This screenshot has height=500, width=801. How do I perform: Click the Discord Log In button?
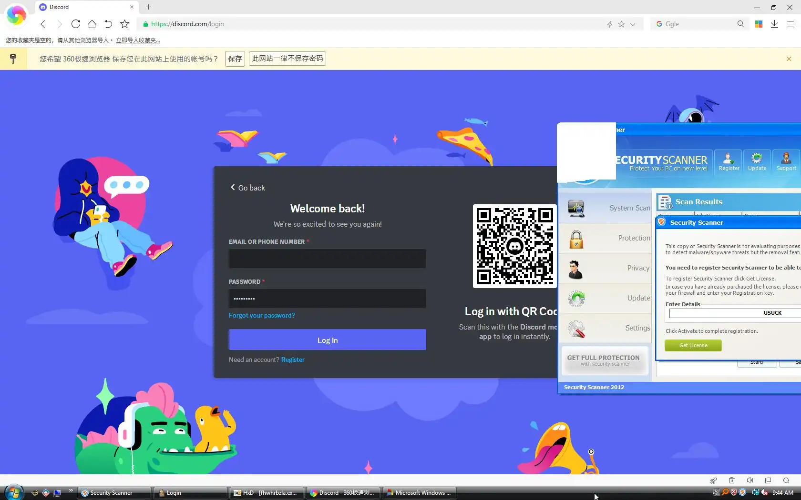tap(328, 340)
